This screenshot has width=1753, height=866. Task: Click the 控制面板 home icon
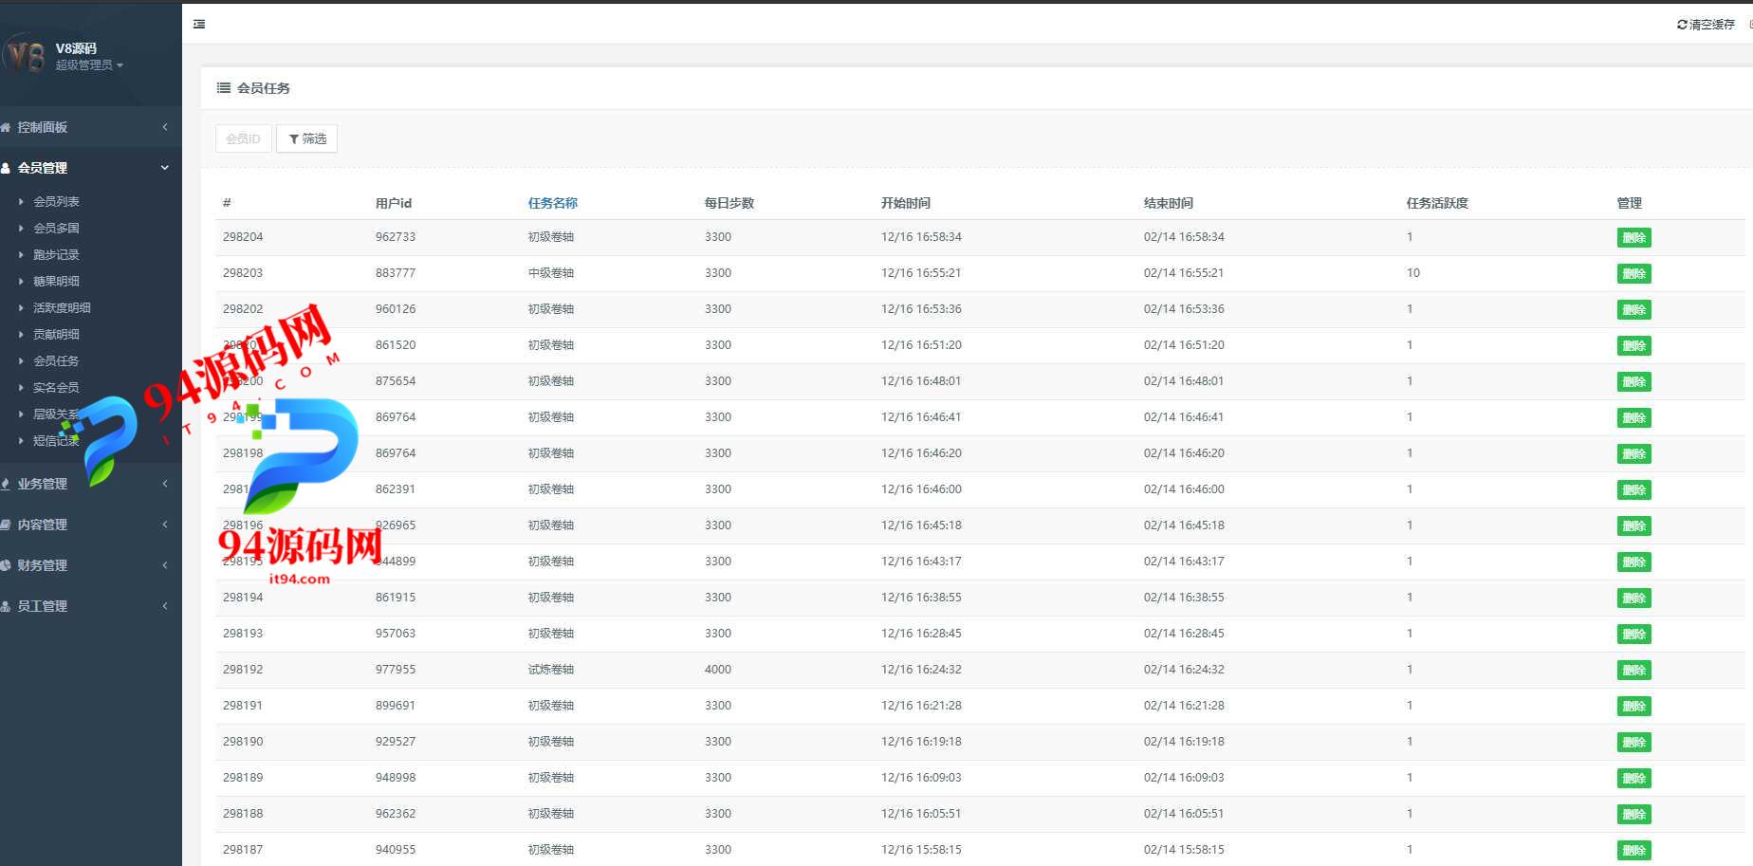click(x=6, y=127)
